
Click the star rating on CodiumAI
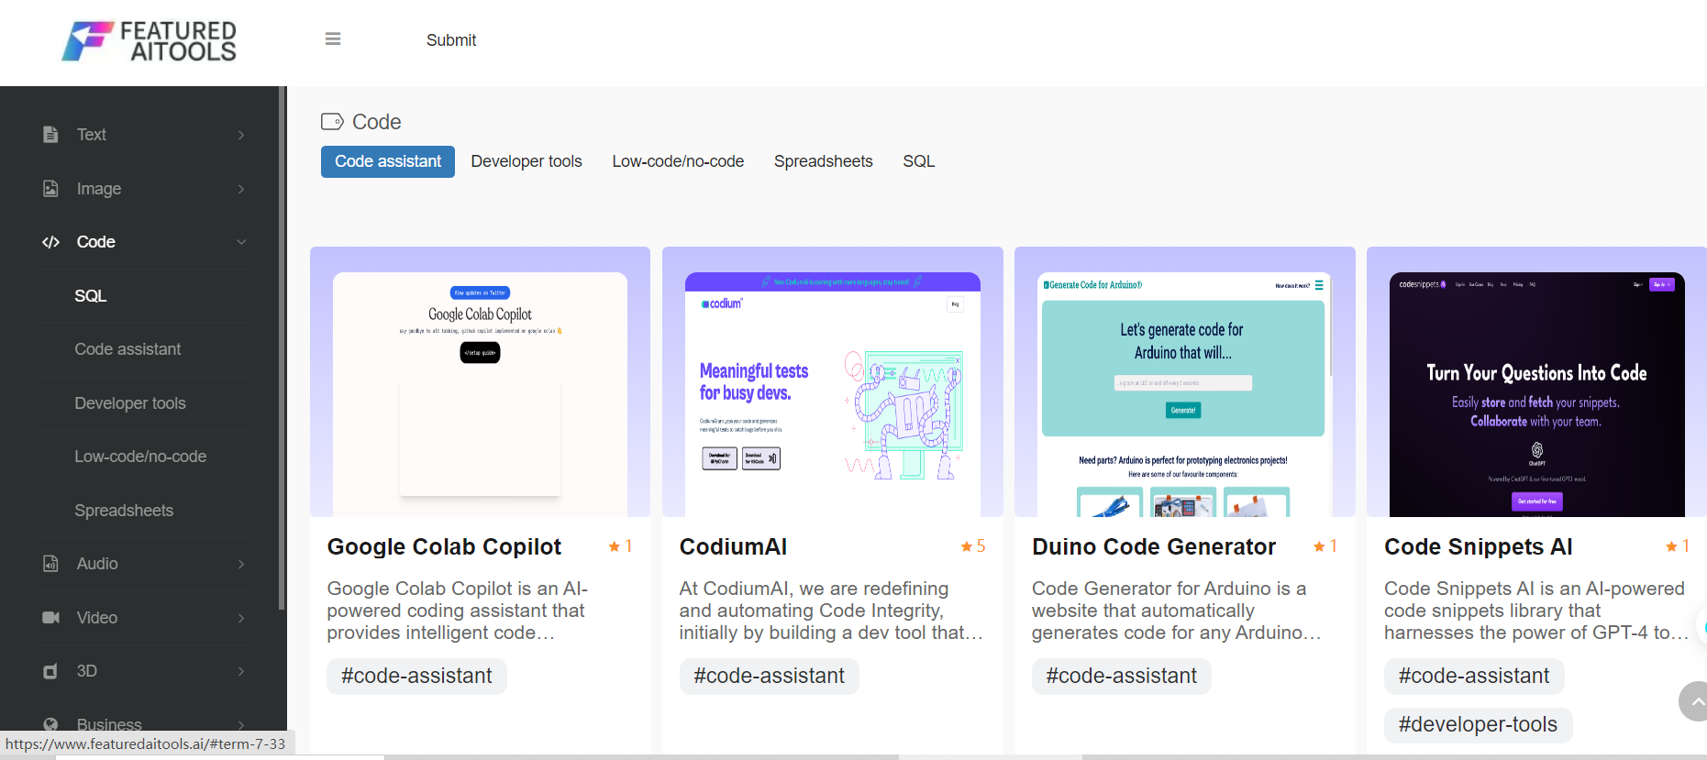[973, 546]
